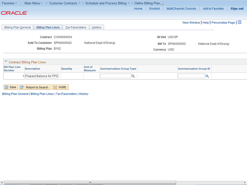Click the Summarization Group ID column header
This screenshot has height=185, width=247.
pyautogui.click(x=194, y=69)
